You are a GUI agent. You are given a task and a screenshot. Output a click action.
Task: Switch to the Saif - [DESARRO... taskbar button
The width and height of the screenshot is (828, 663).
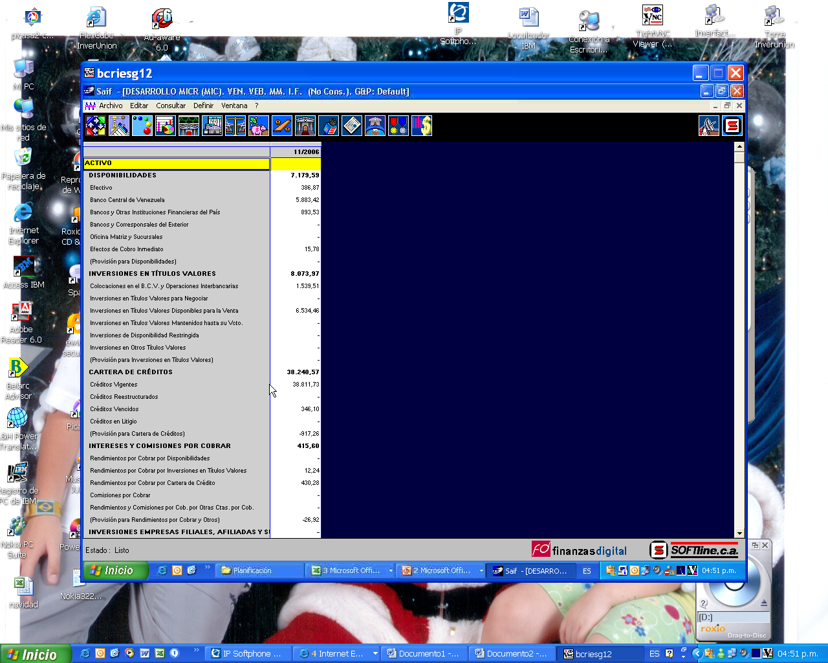tap(530, 570)
